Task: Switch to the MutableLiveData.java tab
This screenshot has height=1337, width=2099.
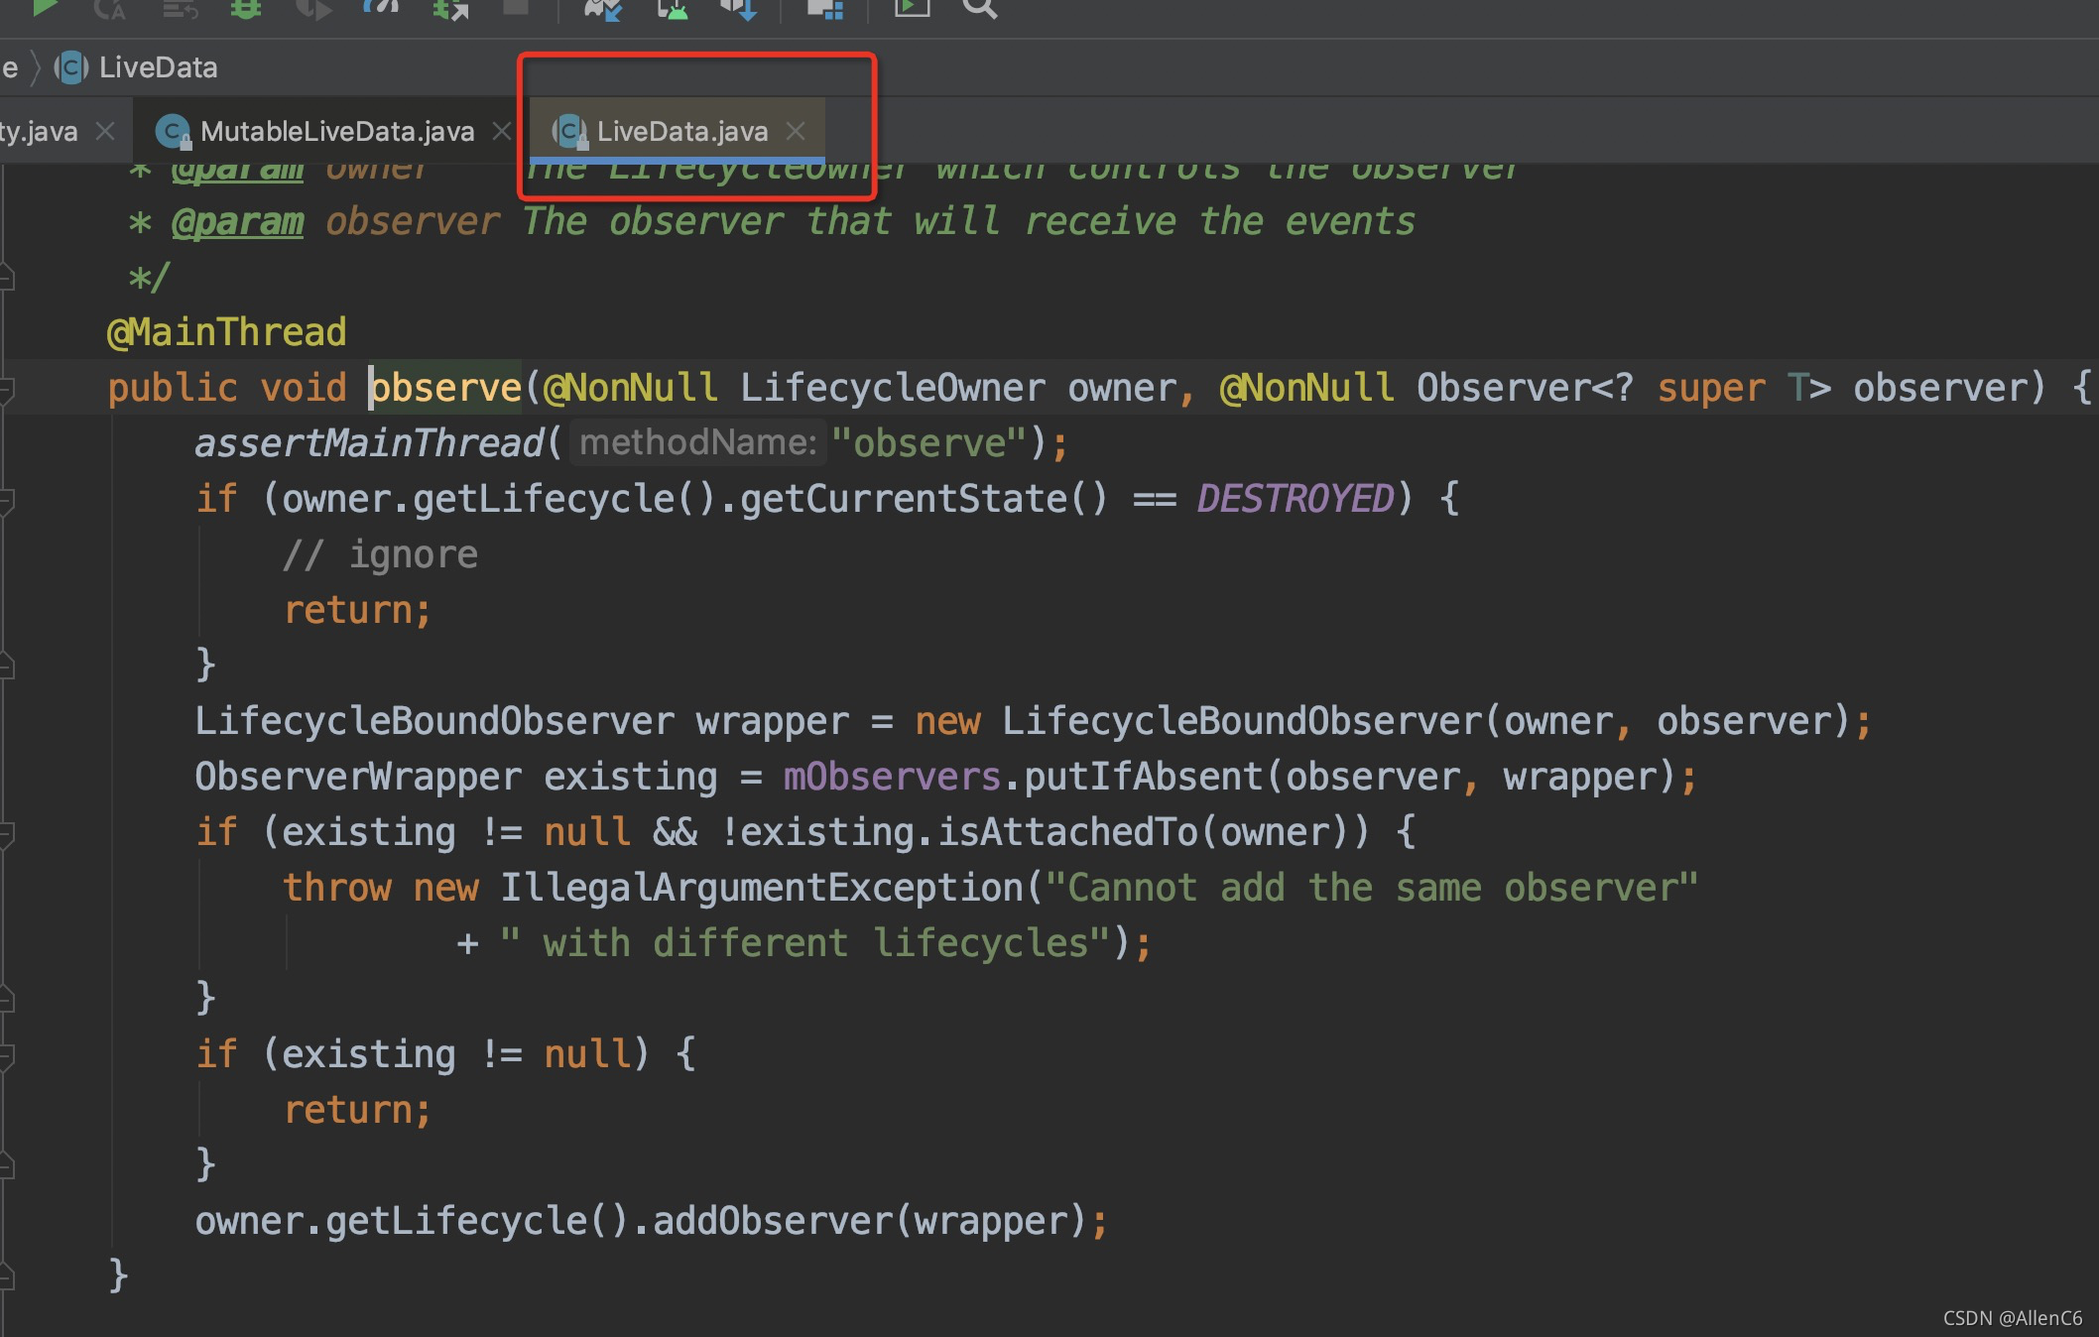Action: click(336, 131)
